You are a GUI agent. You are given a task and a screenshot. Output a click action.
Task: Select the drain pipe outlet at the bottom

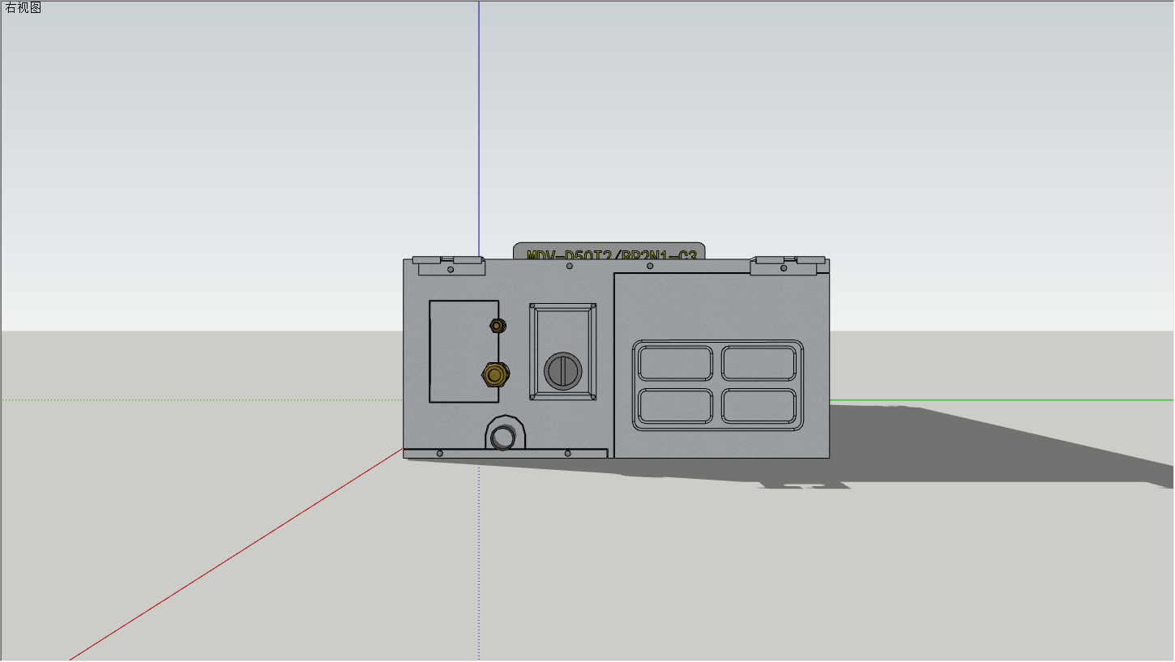coord(504,436)
